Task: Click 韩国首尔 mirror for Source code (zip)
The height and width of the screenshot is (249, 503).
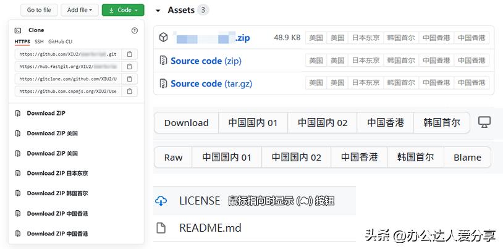Action: (401, 61)
